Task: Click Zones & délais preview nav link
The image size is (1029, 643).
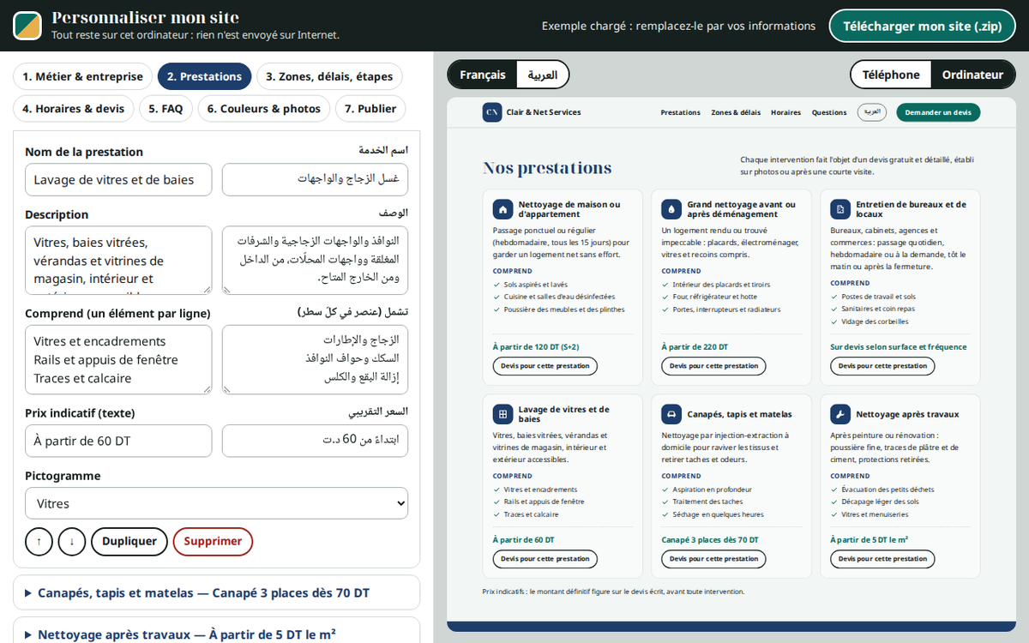Action: click(736, 112)
